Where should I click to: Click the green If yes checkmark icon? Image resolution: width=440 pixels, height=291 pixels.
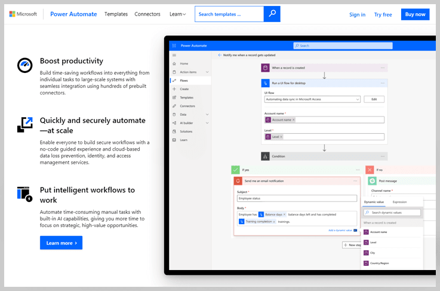point(235,170)
